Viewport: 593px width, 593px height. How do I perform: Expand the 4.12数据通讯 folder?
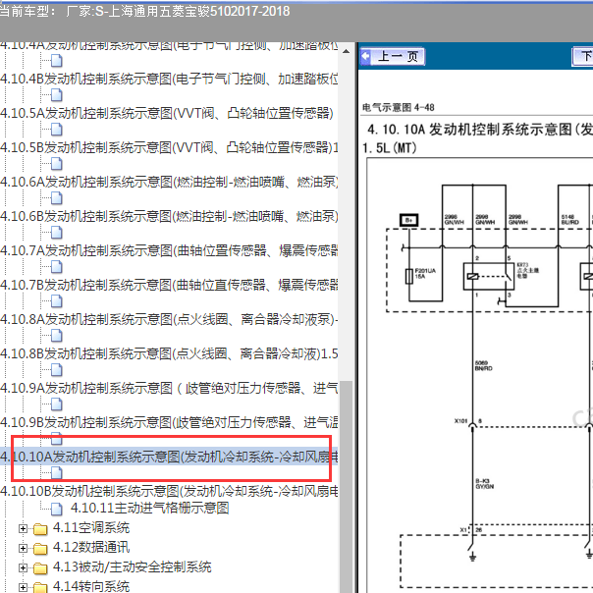(23, 549)
